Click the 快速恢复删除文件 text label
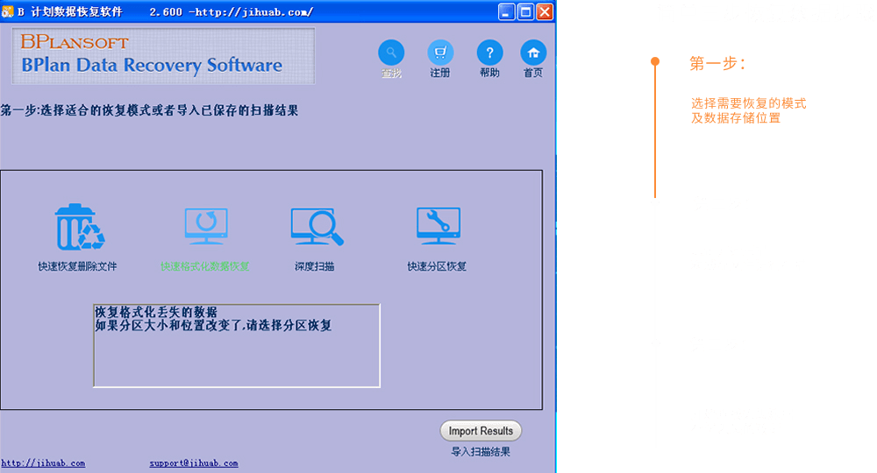Viewport: 877px width, 473px height. 77,266
